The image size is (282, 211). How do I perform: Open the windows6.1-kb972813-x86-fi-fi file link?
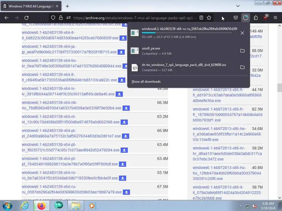tap(227, 95)
